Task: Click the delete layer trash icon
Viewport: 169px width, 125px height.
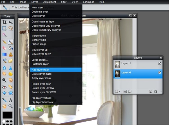Action: click(156, 92)
